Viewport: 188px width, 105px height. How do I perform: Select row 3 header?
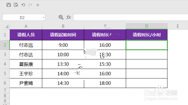click(x=5, y=55)
